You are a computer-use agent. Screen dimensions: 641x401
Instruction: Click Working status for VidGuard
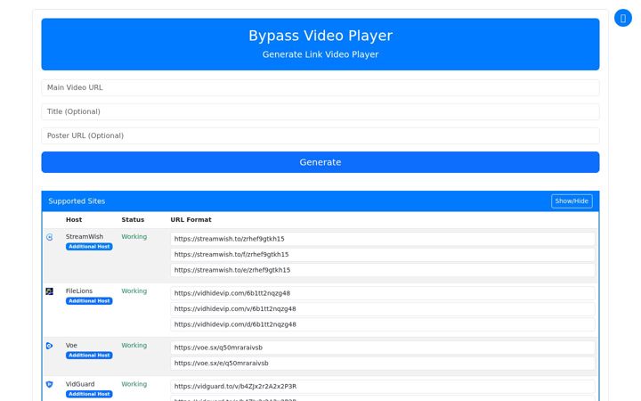(x=134, y=384)
